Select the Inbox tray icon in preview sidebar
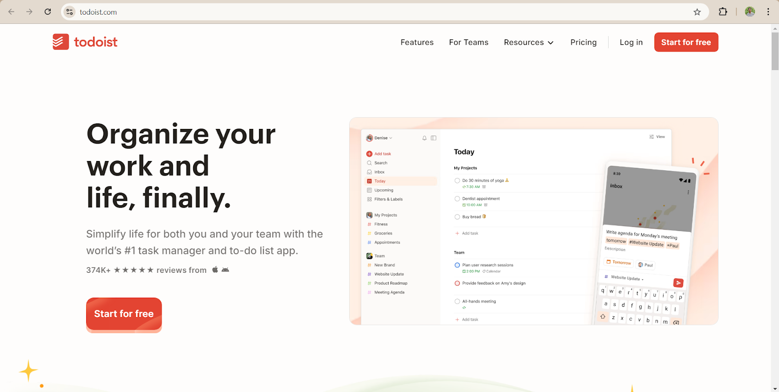This screenshot has height=392, width=779. coord(369,172)
